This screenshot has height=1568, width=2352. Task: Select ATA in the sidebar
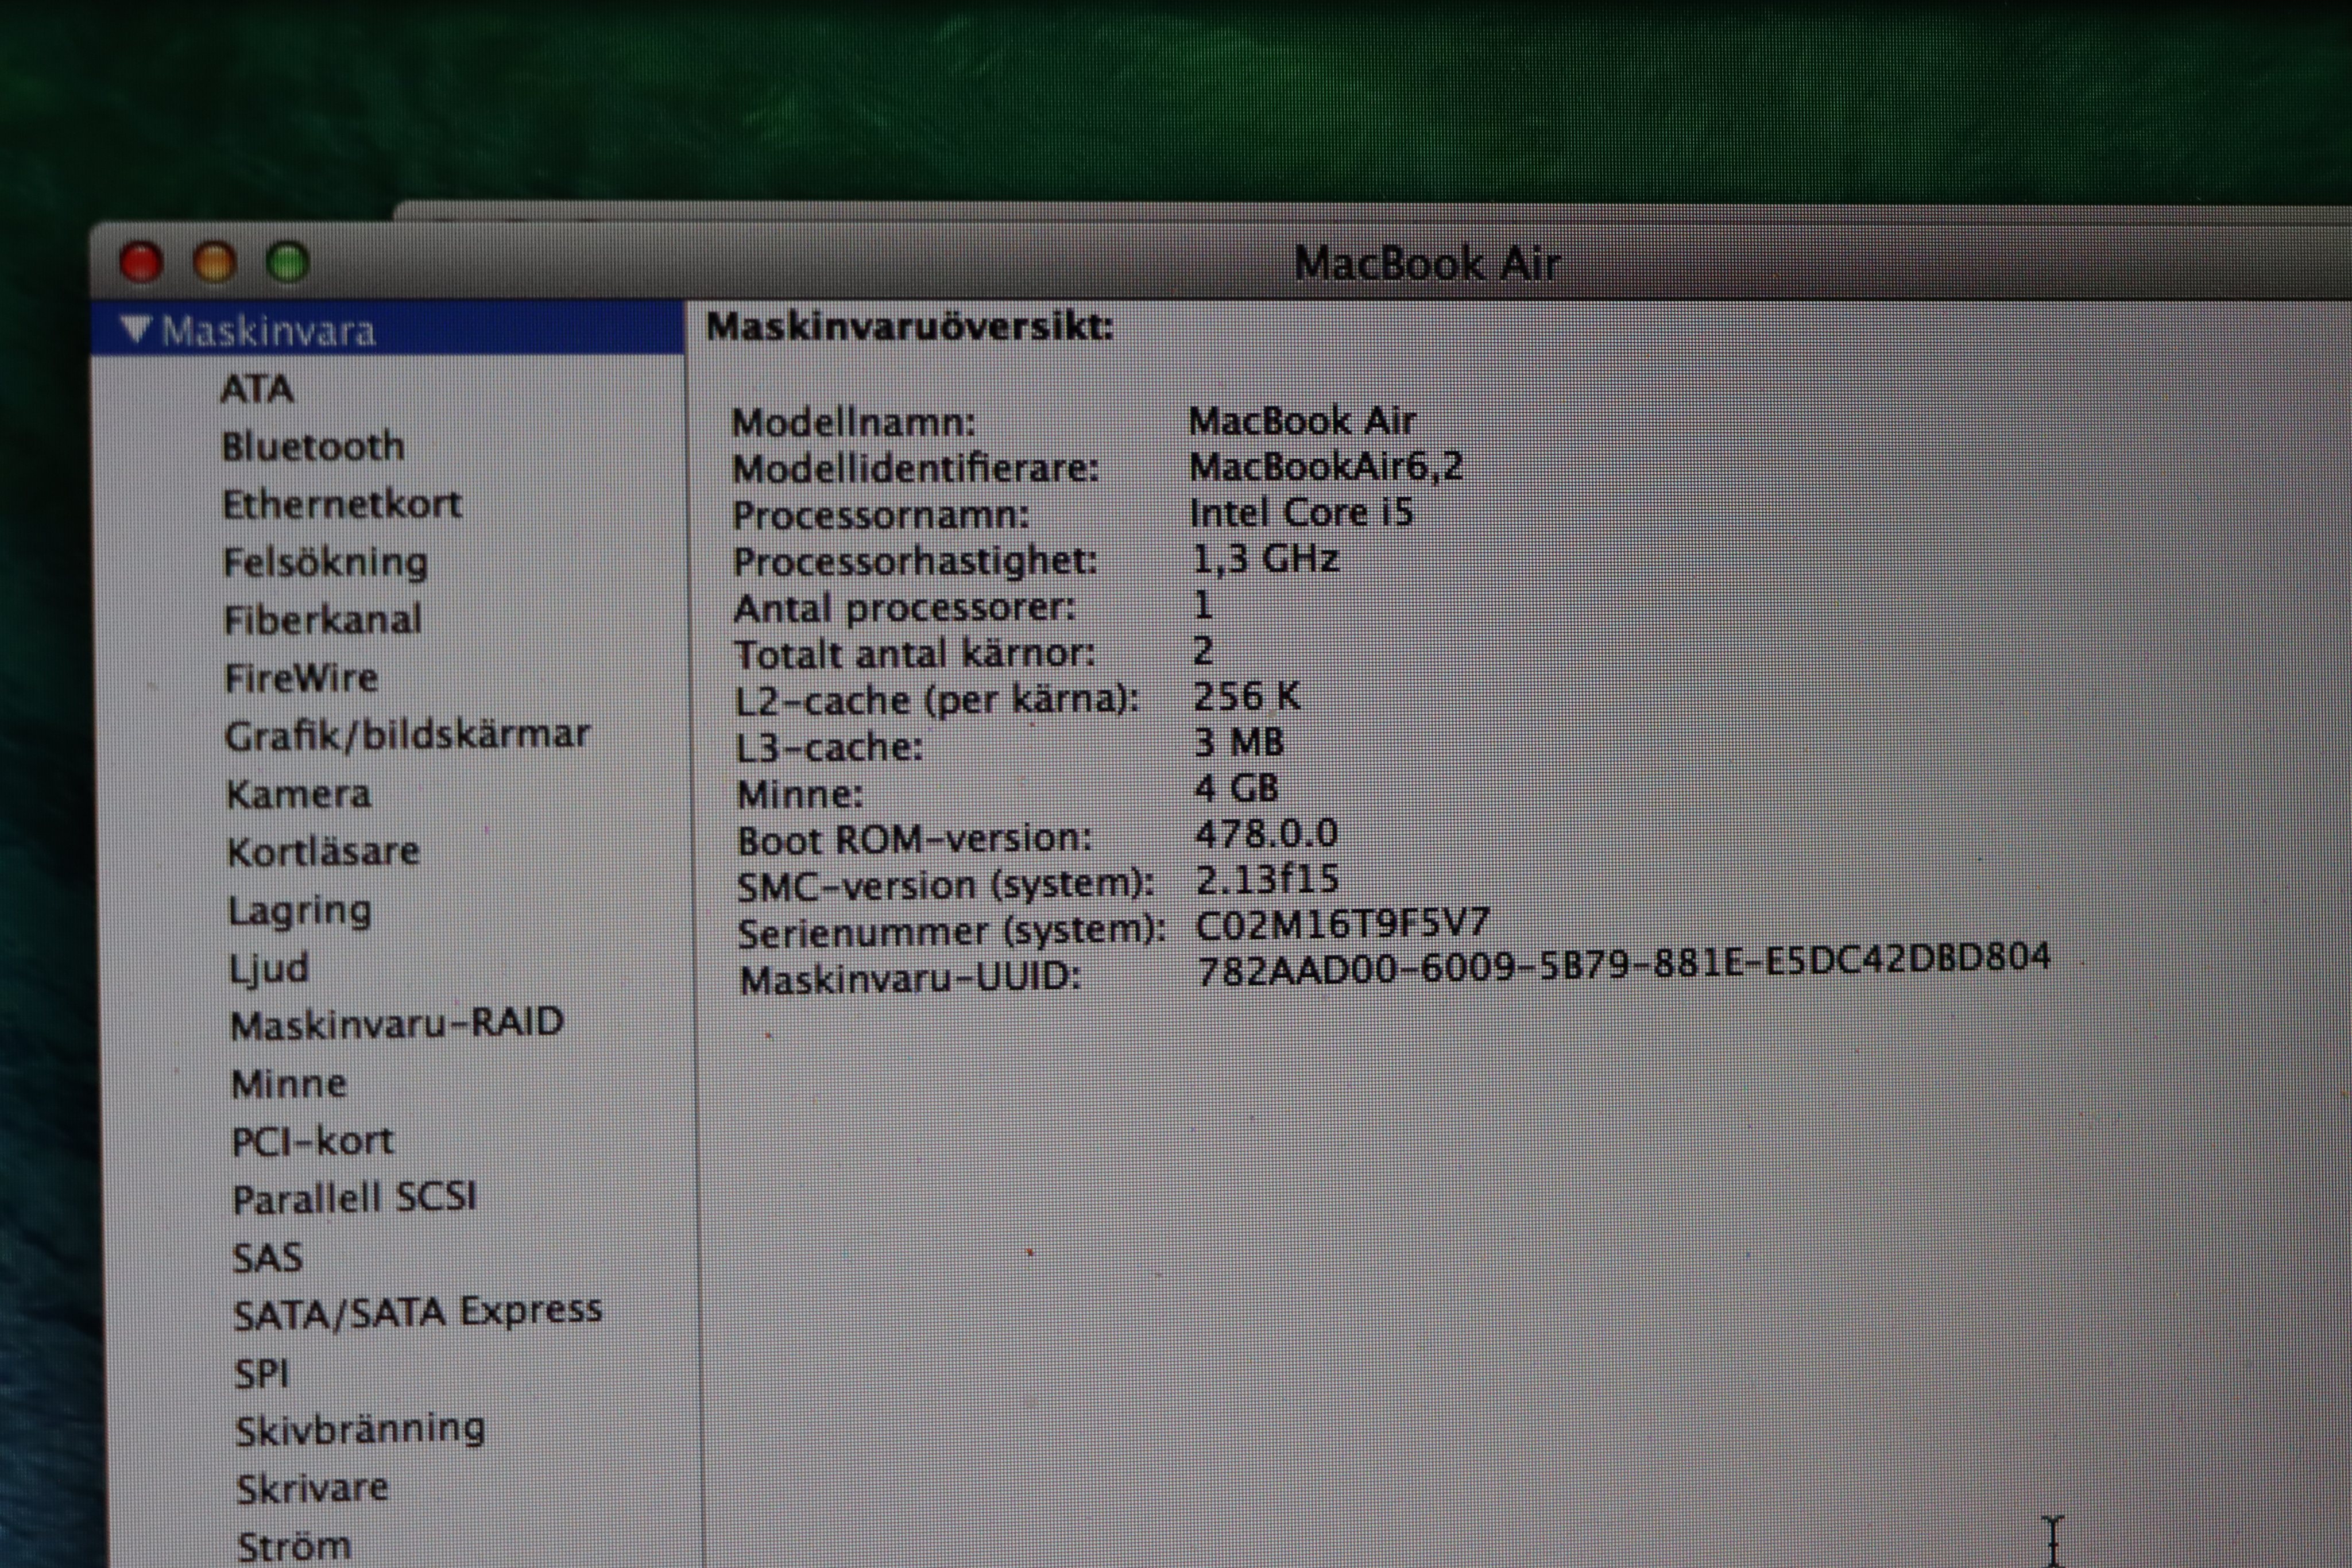click(257, 389)
